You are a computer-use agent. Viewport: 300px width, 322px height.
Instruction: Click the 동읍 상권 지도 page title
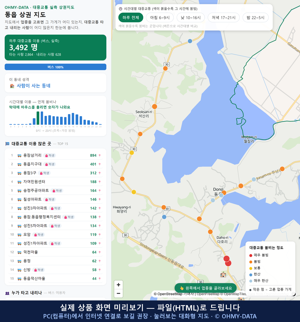point(25,15)
